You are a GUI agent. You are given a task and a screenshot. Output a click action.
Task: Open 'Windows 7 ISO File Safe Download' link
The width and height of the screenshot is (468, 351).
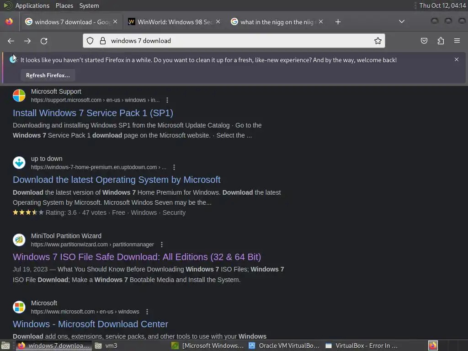point(137,257)
